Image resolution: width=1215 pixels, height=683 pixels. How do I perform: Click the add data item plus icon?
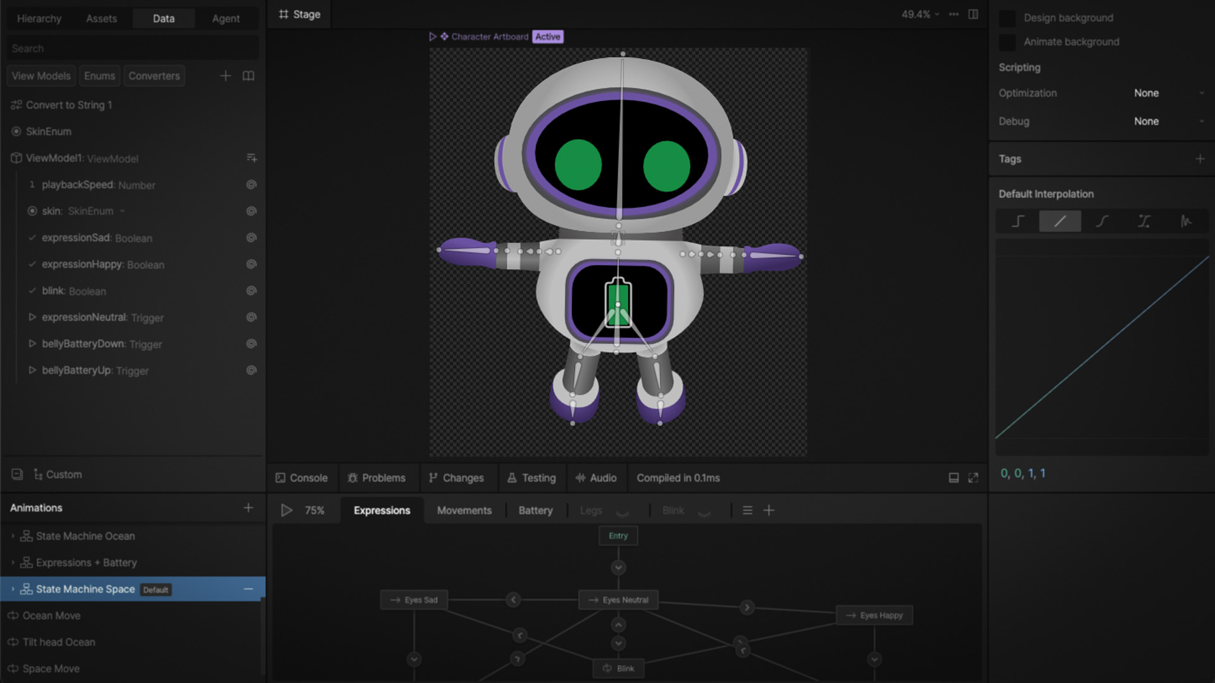click(x=225, y=76)
